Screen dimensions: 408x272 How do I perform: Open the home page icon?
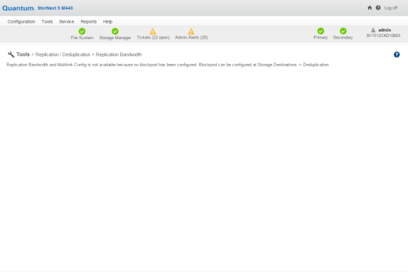point(370,8)
